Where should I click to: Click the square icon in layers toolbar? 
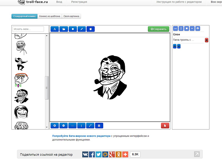point(186,29)
